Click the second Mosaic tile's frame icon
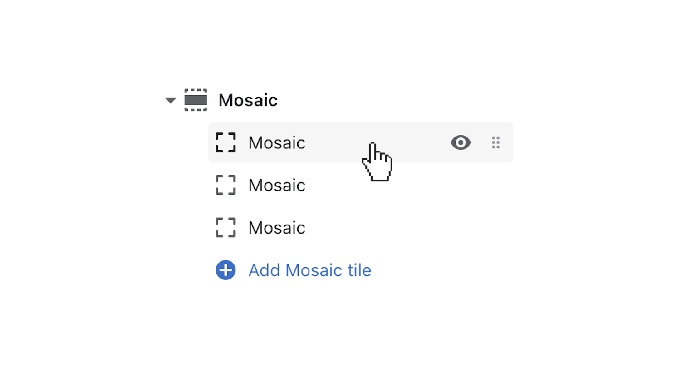The height and width of the screenshot is (382, 696). point(225,185)
